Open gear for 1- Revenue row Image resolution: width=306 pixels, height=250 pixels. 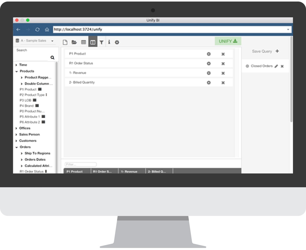tap(209, 73)
